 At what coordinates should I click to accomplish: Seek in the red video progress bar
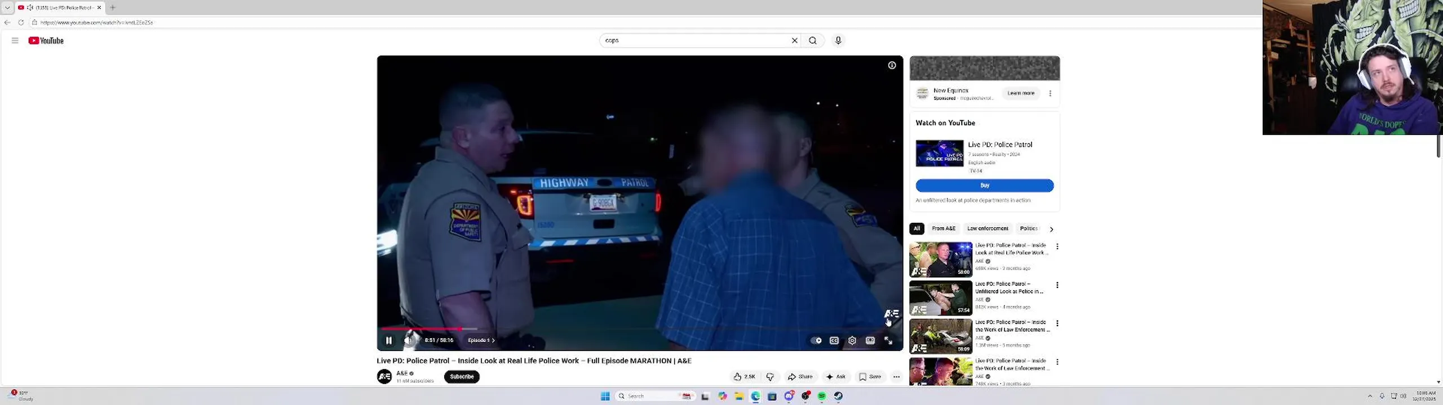click(640, 328)
